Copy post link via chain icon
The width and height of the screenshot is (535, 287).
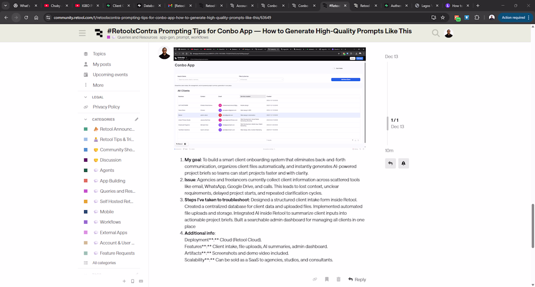click(x=315, y=279)
